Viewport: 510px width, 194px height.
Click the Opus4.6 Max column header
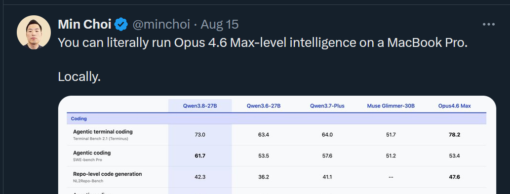click(454, 106)
